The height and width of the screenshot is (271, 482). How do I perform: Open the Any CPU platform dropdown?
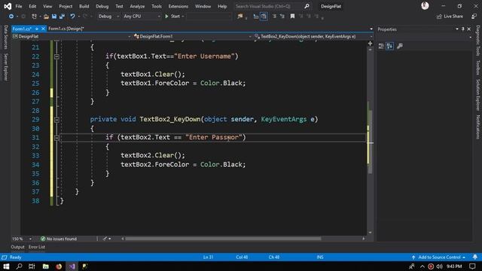click(x=142, y=17)
